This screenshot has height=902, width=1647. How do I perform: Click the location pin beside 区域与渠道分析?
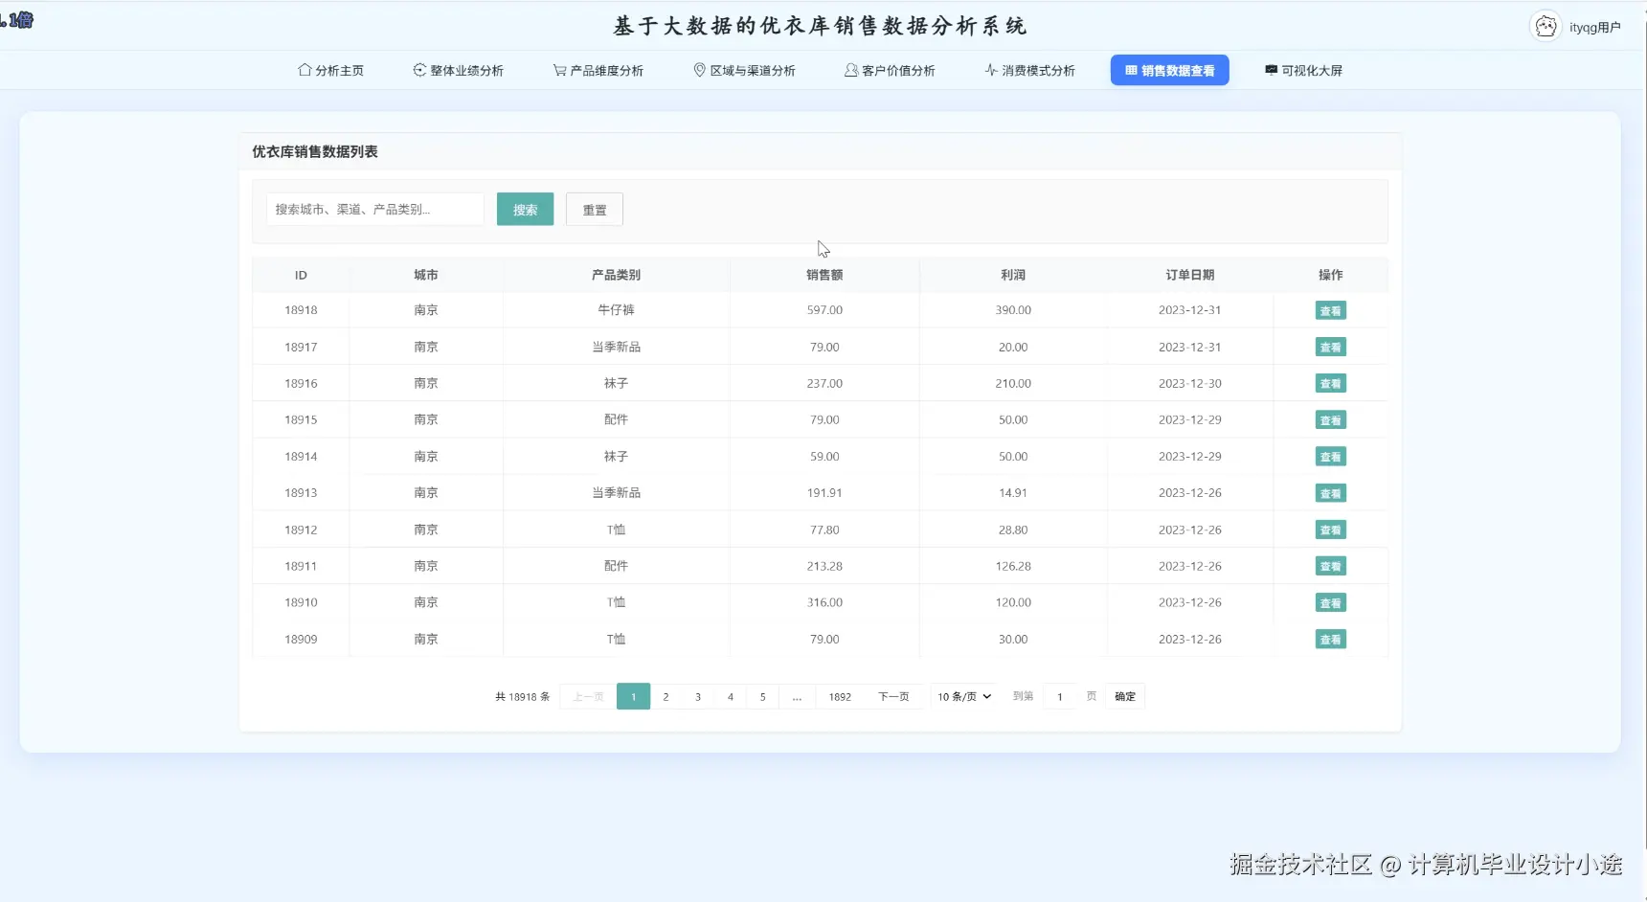click(x=700, y=70)
